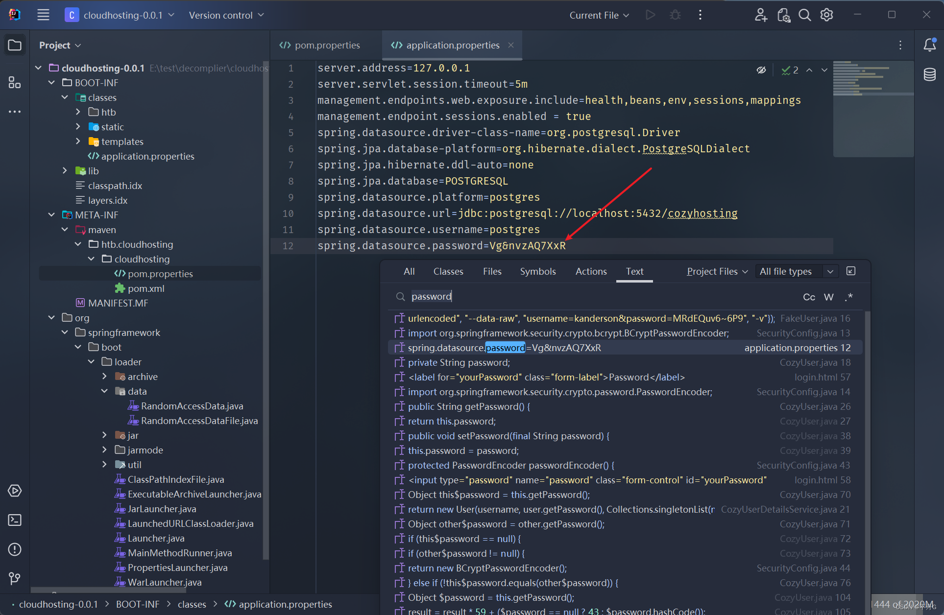
Task: Toggle reader mode eye icon in editor
Action: tap(761, 70)
